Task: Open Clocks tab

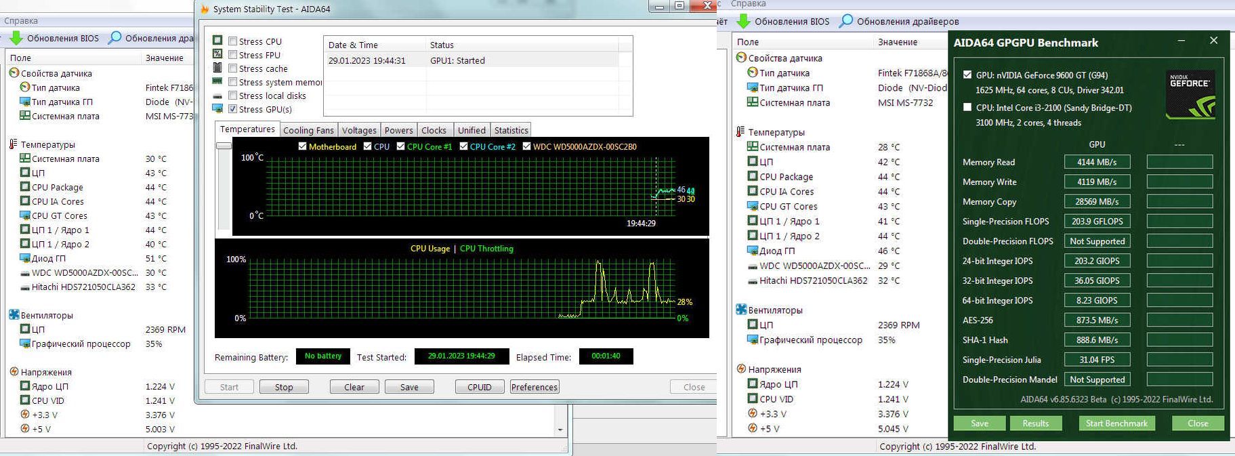Action: pyautogui.click(x=434, y=130)
